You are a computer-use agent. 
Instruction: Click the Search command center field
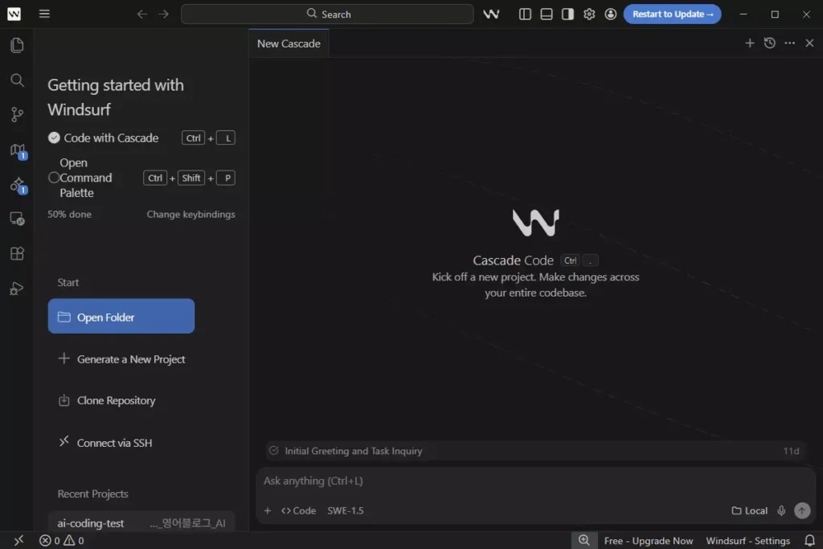click(327, 14)
